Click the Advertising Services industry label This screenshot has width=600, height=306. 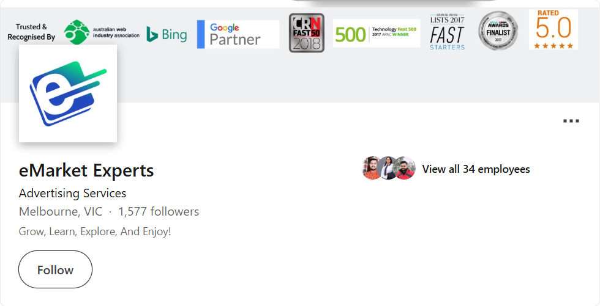click(x=72, y=194)
